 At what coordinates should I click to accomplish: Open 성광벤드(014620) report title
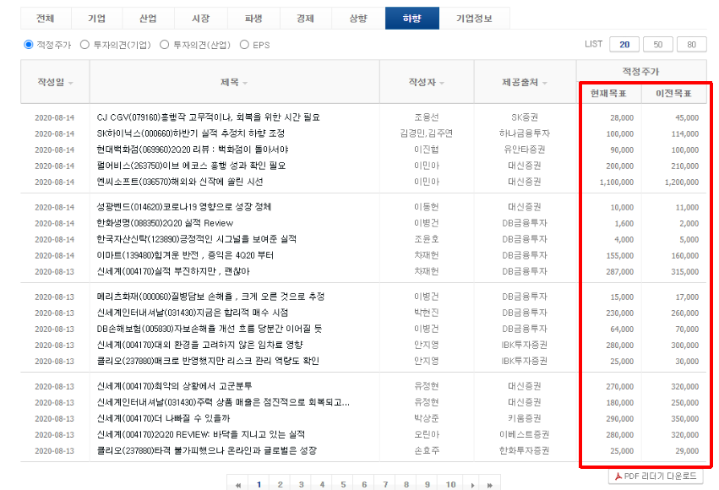click(184, 207)
